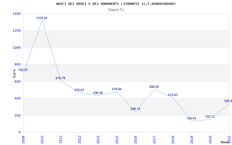Click the 470.63 data label
This screenshot has height=145, width=232.
coord(79,90)
